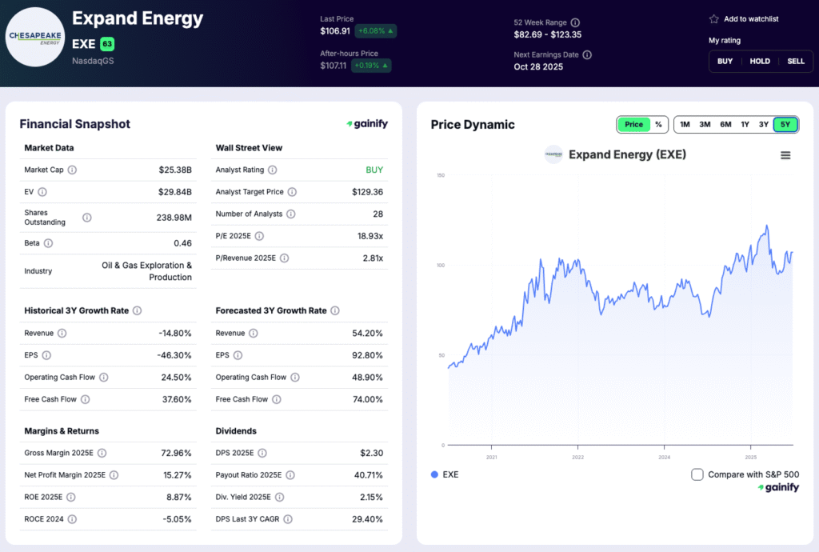Viewport: 819px width, 552px height.
Task: Click the Chesapeake Energy company logo
Action: (35, 37)
